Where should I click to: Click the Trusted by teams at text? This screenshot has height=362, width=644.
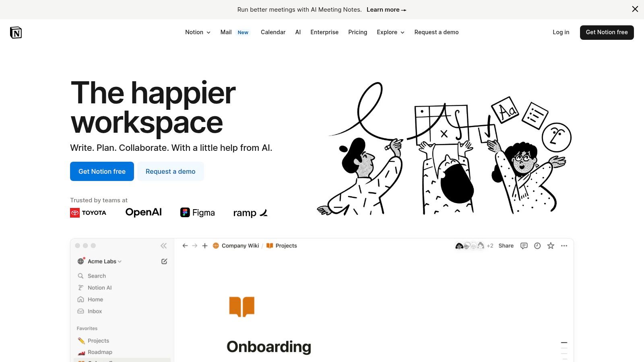click(x=99, y=200)
